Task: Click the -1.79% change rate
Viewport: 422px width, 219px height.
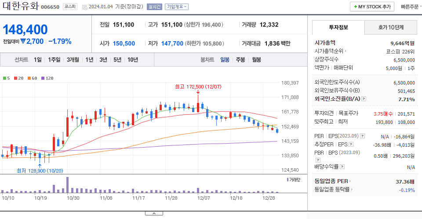Action: pyautogui.click(x=60, y=42)
